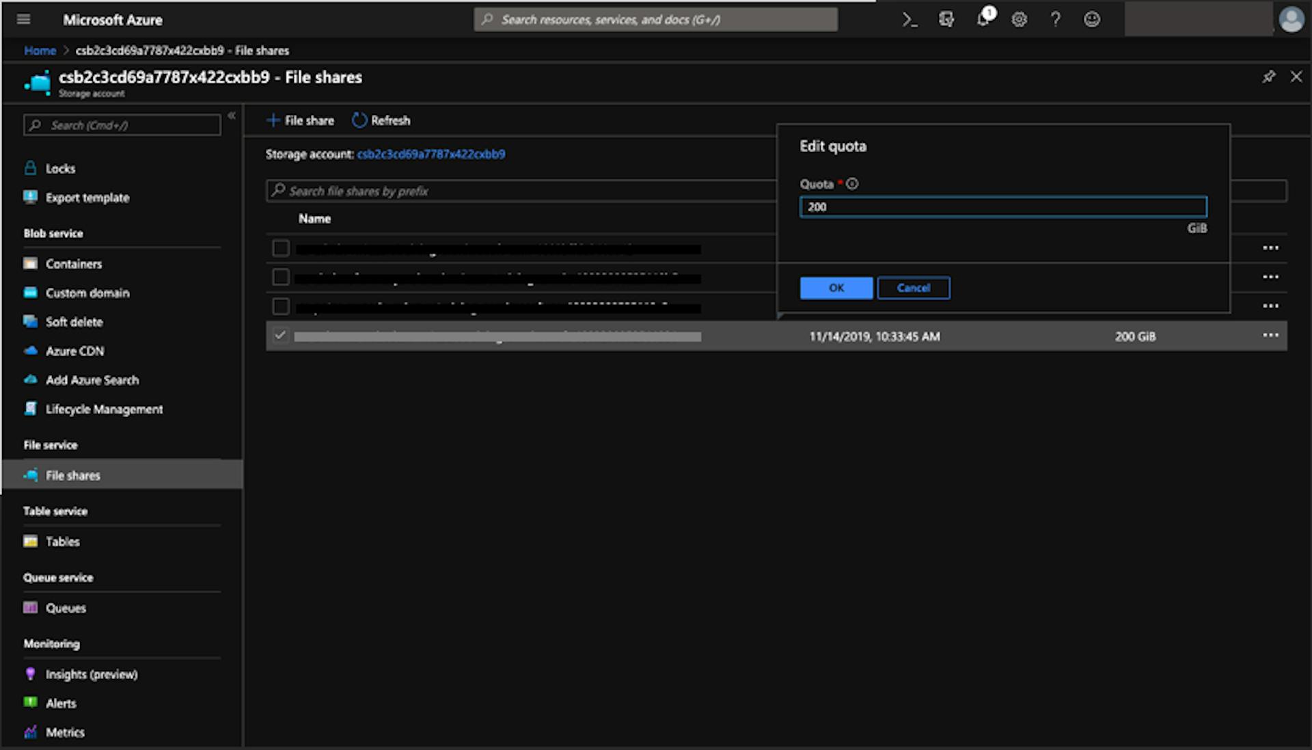The height and width of the screenshot is (750, 1312).
Task: Check the first file share checkbox
Action: coord(280,248)
